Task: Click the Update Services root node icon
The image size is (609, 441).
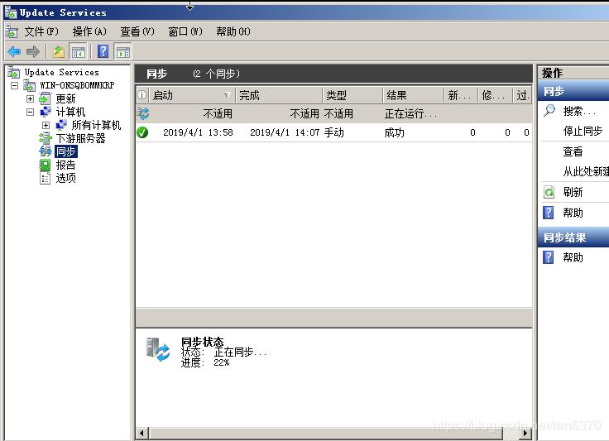Action: pos(13,72)
